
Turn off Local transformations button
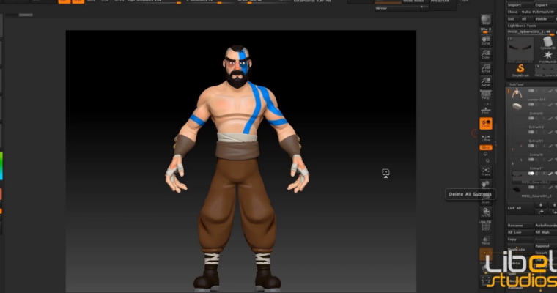point(486,123)
